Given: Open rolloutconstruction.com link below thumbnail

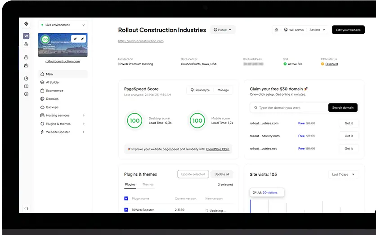Looking at the screenshot, I should [63, 61].
